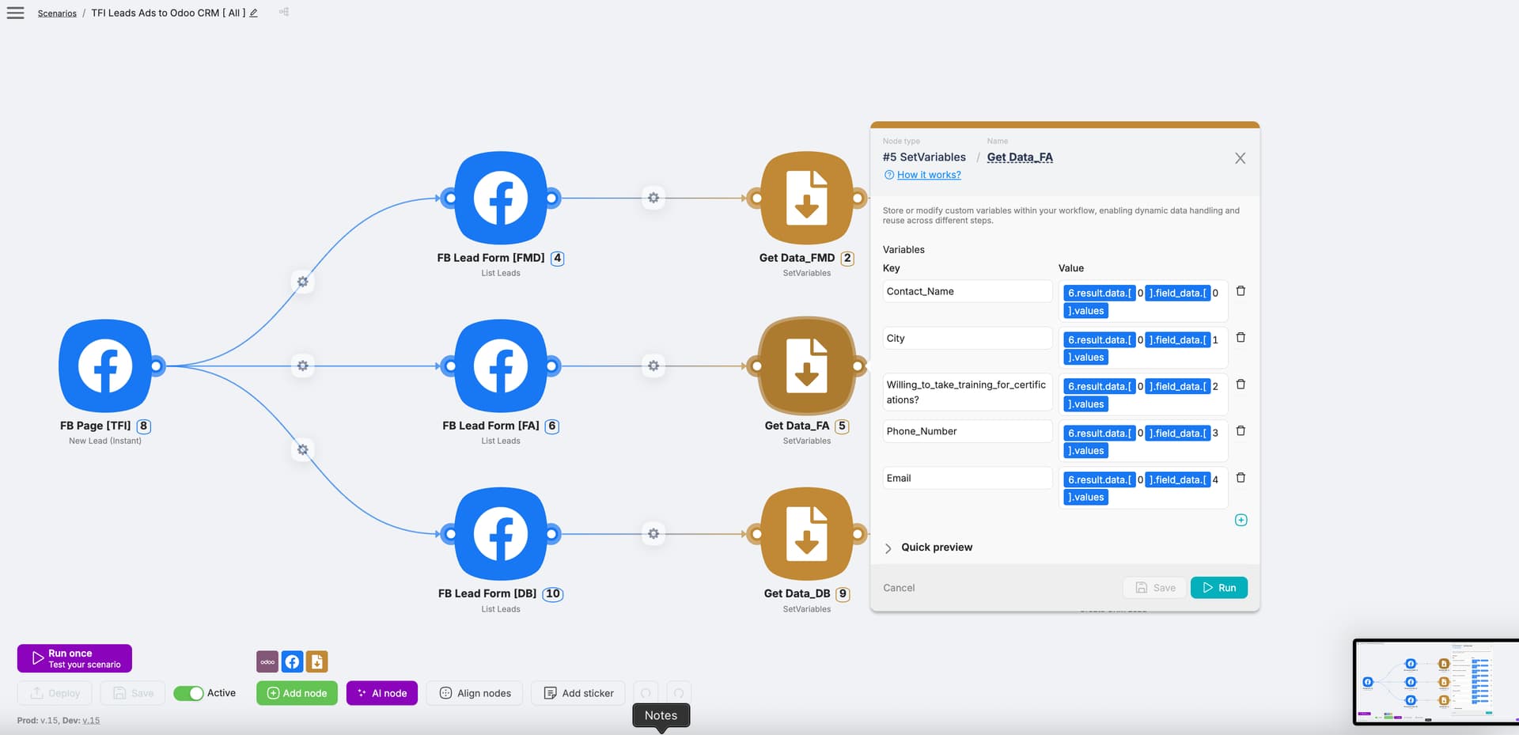Open gear between DB form and Get Data_DB
Screen dimensions: 1519x735
pos(653,534)
